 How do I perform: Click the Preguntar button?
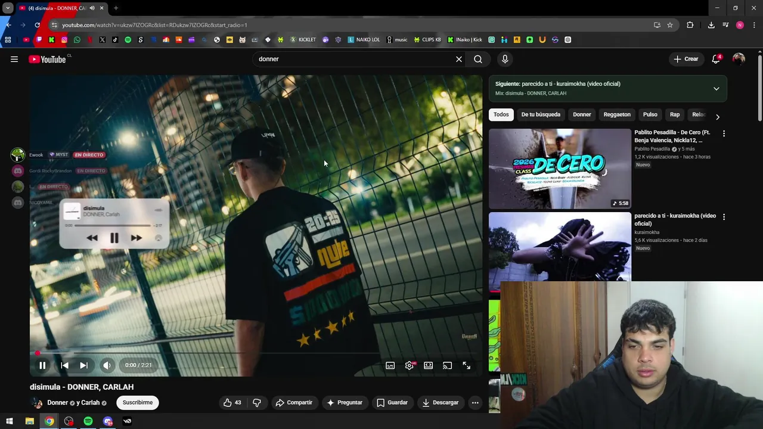point(345,403)
